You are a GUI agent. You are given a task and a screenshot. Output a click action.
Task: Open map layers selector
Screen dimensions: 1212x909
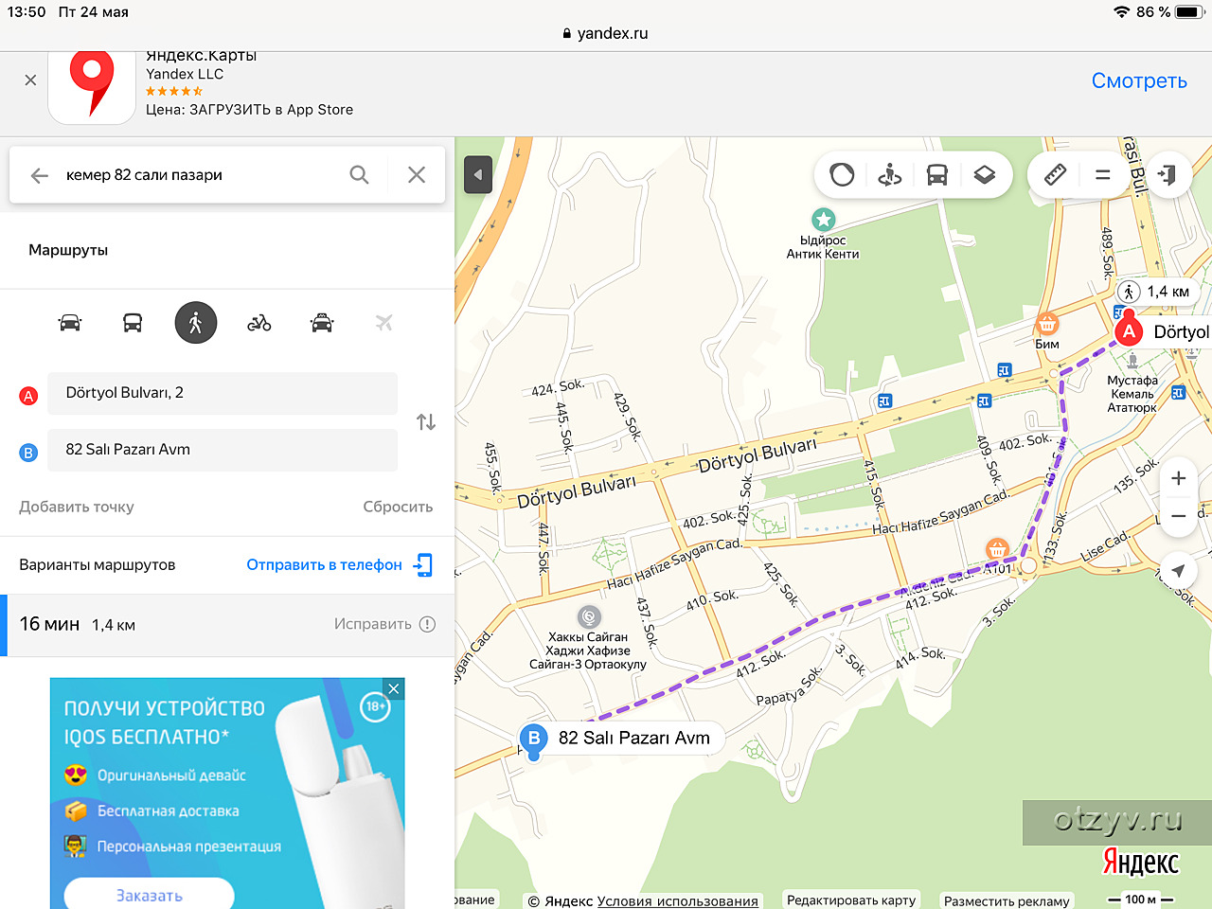tap(985, 175)
